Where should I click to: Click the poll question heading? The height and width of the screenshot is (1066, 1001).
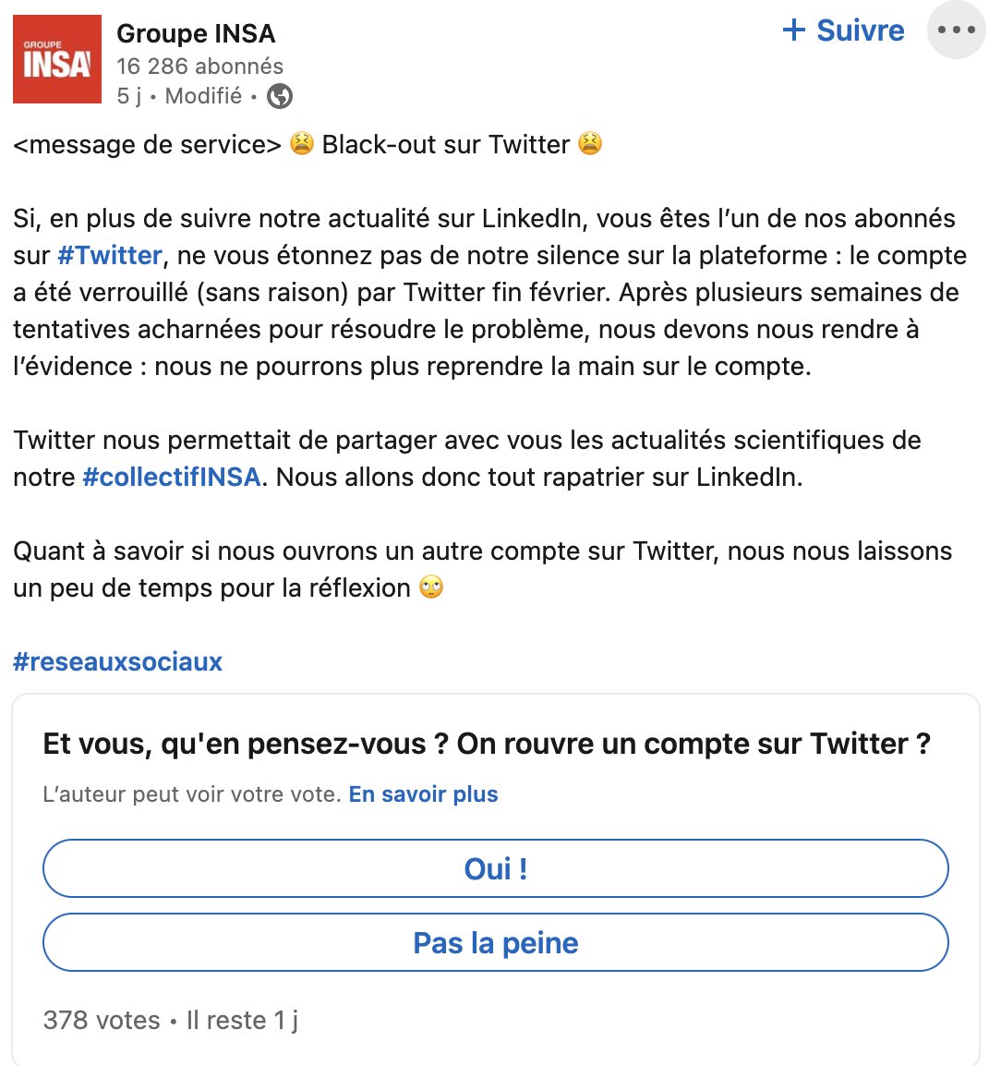tap(487, 744)
